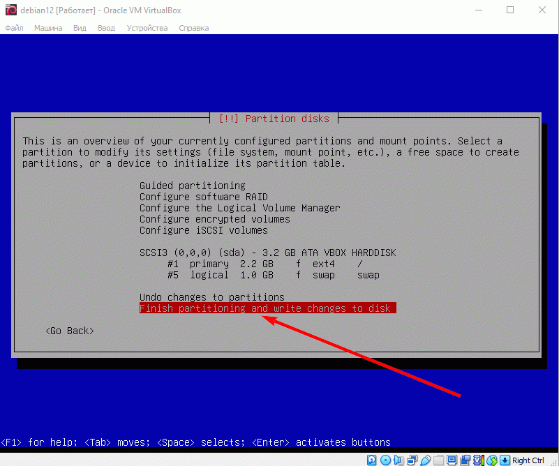Image resolution: width=559 pixels, height=466 pixels.
Task: Select the #5 logical swap partition row
Action: point(274,275)
